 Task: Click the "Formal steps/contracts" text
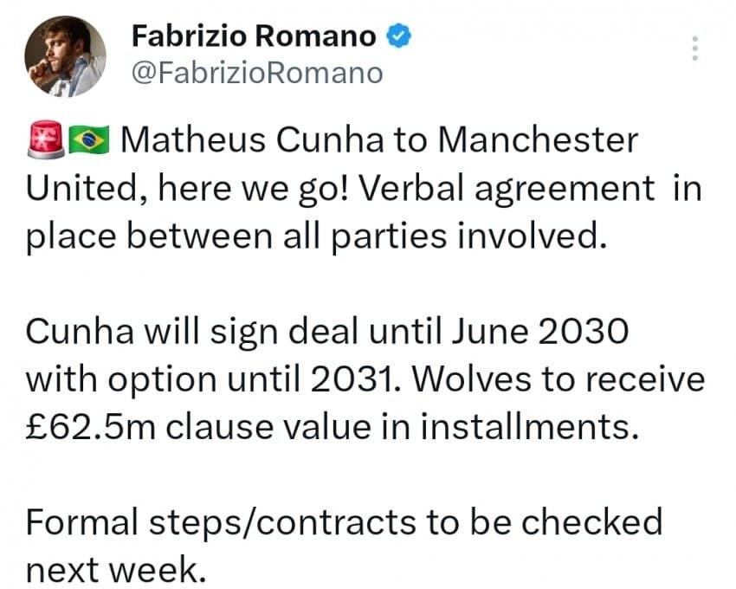pos(227,523)
